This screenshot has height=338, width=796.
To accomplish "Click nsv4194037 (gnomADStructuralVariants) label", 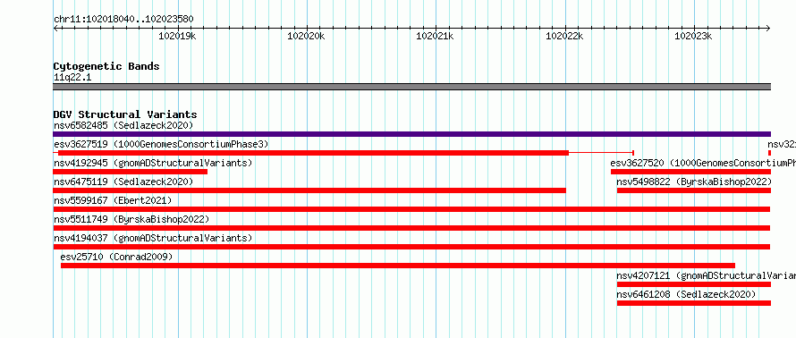I will click(x=153, y=238).
